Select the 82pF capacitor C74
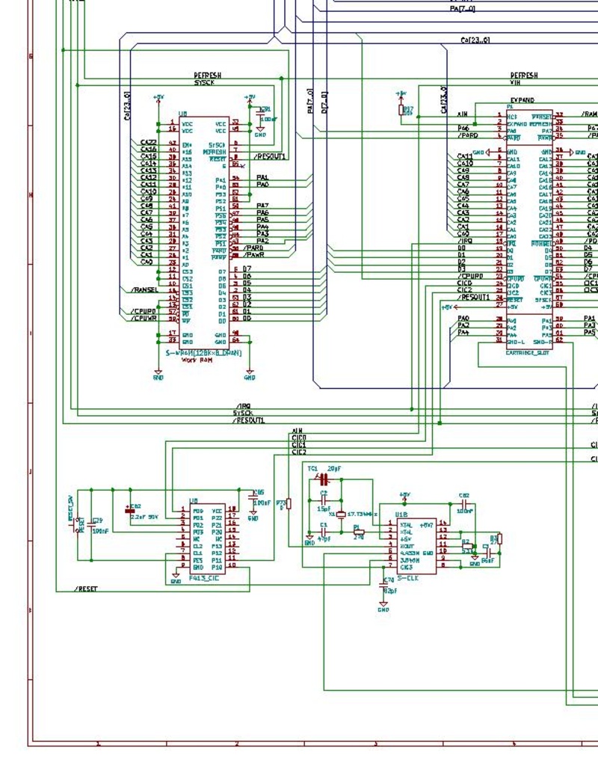598x774 pixels. [x=383, y=586]
